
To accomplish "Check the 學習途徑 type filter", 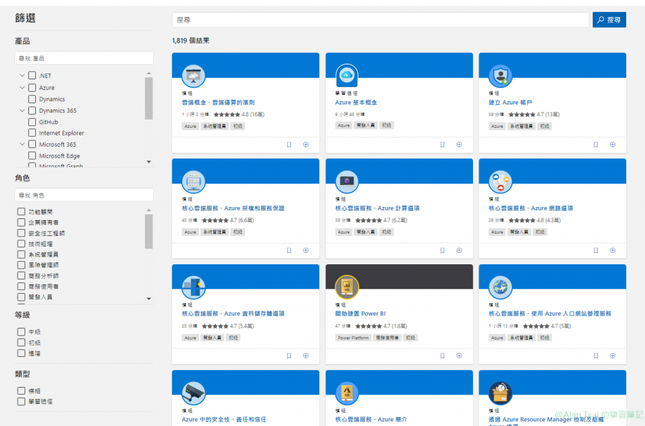I will coord(21,401).
